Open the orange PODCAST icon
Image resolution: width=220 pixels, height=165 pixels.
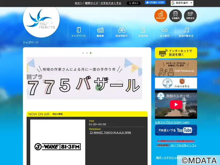click(161, 16)
